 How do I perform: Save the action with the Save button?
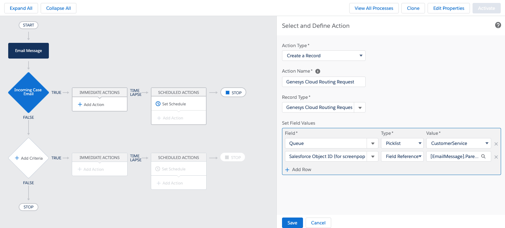292,223
